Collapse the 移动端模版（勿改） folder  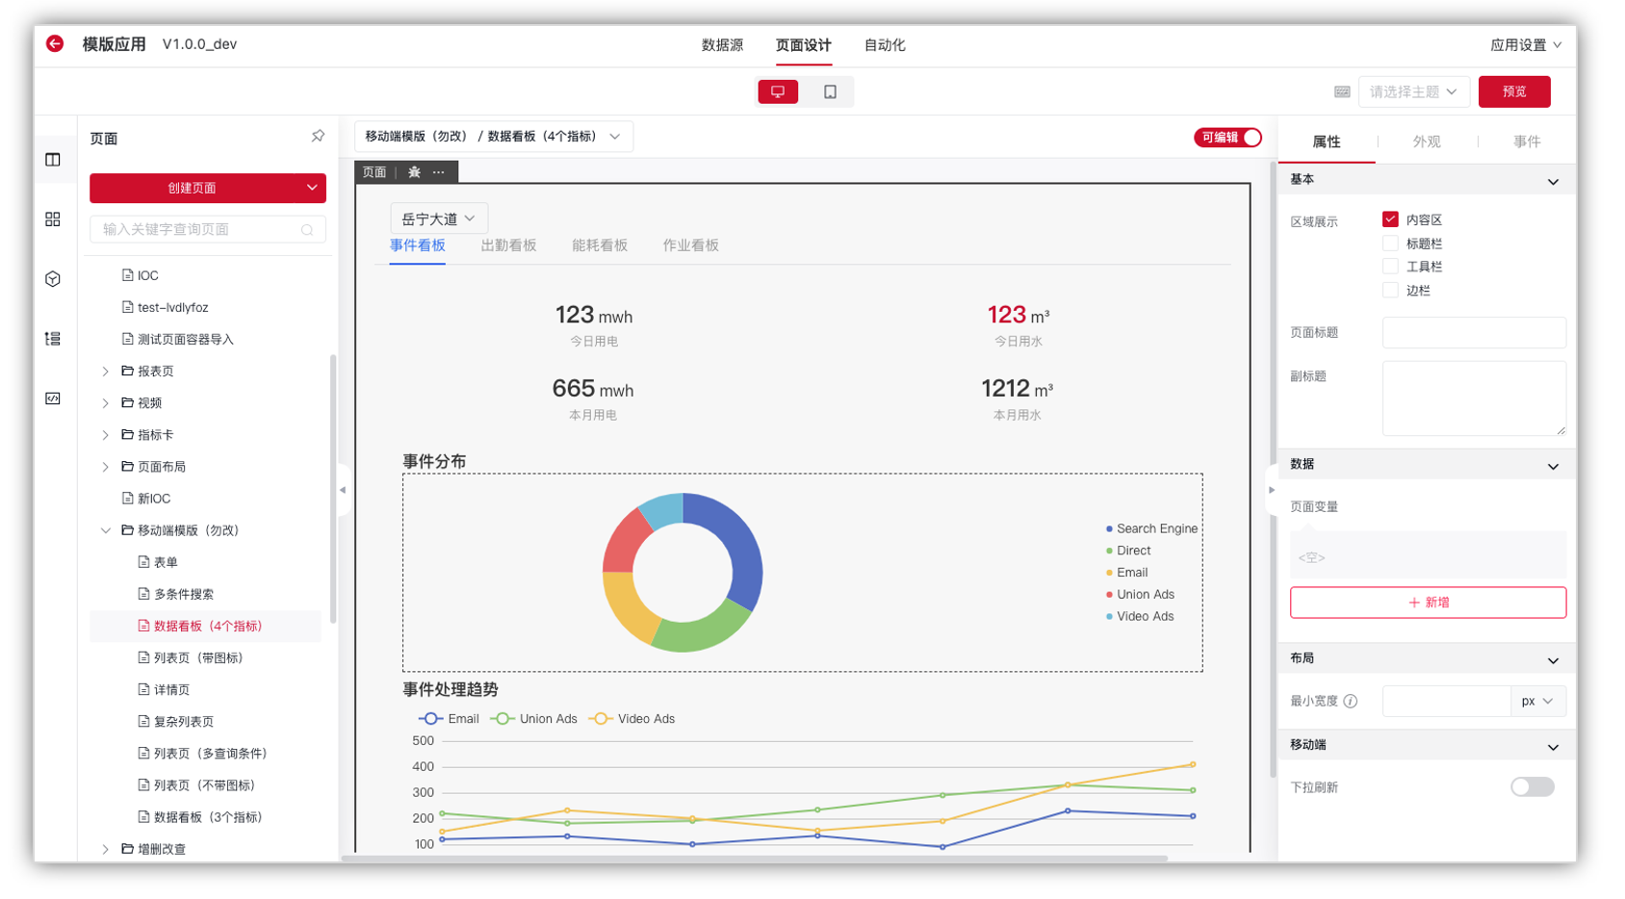[106, 530]
